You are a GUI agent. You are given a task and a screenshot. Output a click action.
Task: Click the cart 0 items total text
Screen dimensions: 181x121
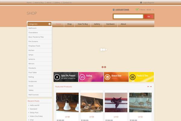[x=145, y=10]
